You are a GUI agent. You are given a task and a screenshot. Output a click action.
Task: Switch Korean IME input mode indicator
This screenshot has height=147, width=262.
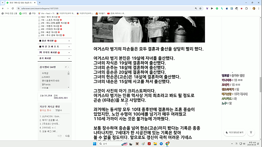point(236,144)
